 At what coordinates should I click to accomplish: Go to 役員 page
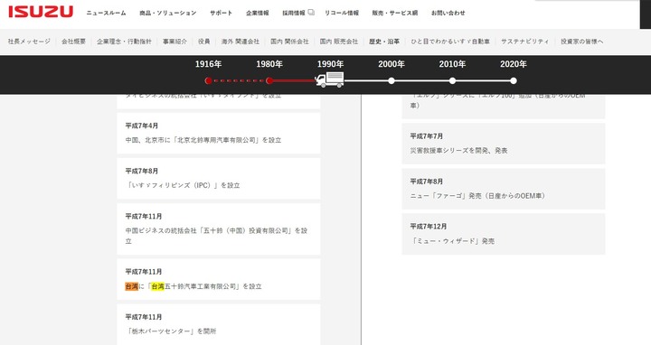pyautogui.click(x=203, y=42)
